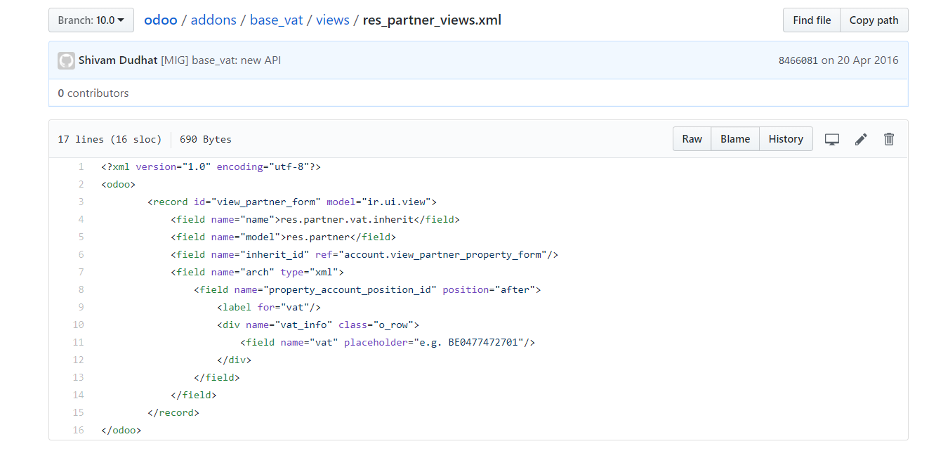Screen dimensions: 929x458
Task: Open the Branch: 10.0 dropdown
Action: coord(91,20)
